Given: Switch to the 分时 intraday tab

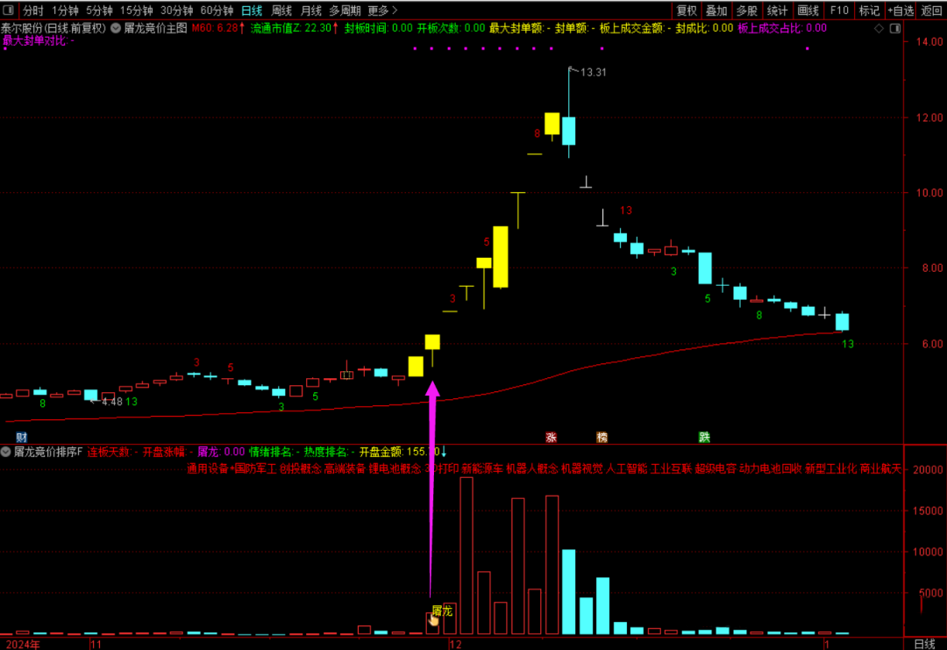Looking at the screenshot, I should [33, 11].
